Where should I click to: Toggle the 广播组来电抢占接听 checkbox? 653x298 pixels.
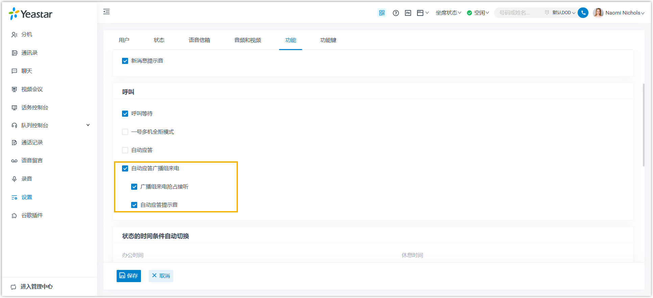(134, 187)
